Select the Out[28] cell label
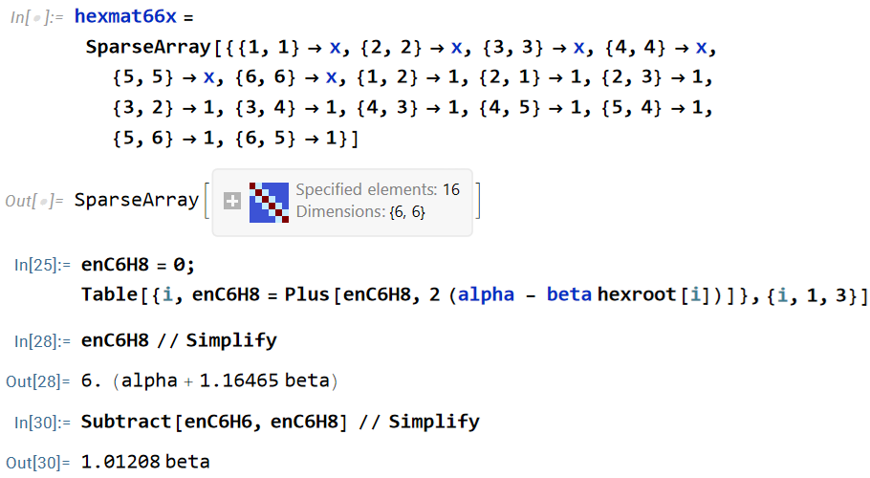The height and width of the screenshot is (478, 870). tap(37, 381)
